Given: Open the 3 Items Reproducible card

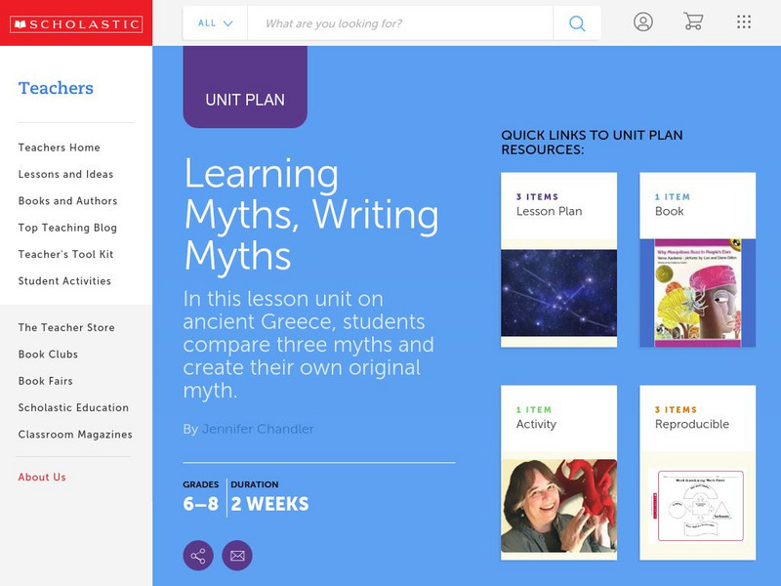Looking at the screenshot, I should point(697,473).
